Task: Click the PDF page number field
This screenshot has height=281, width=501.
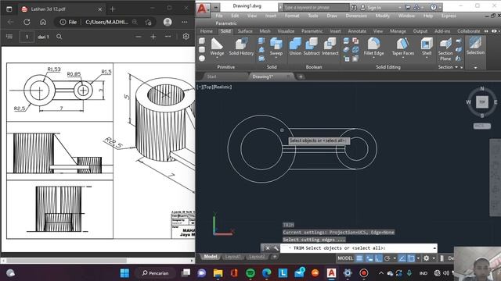Action: [27, 37]
